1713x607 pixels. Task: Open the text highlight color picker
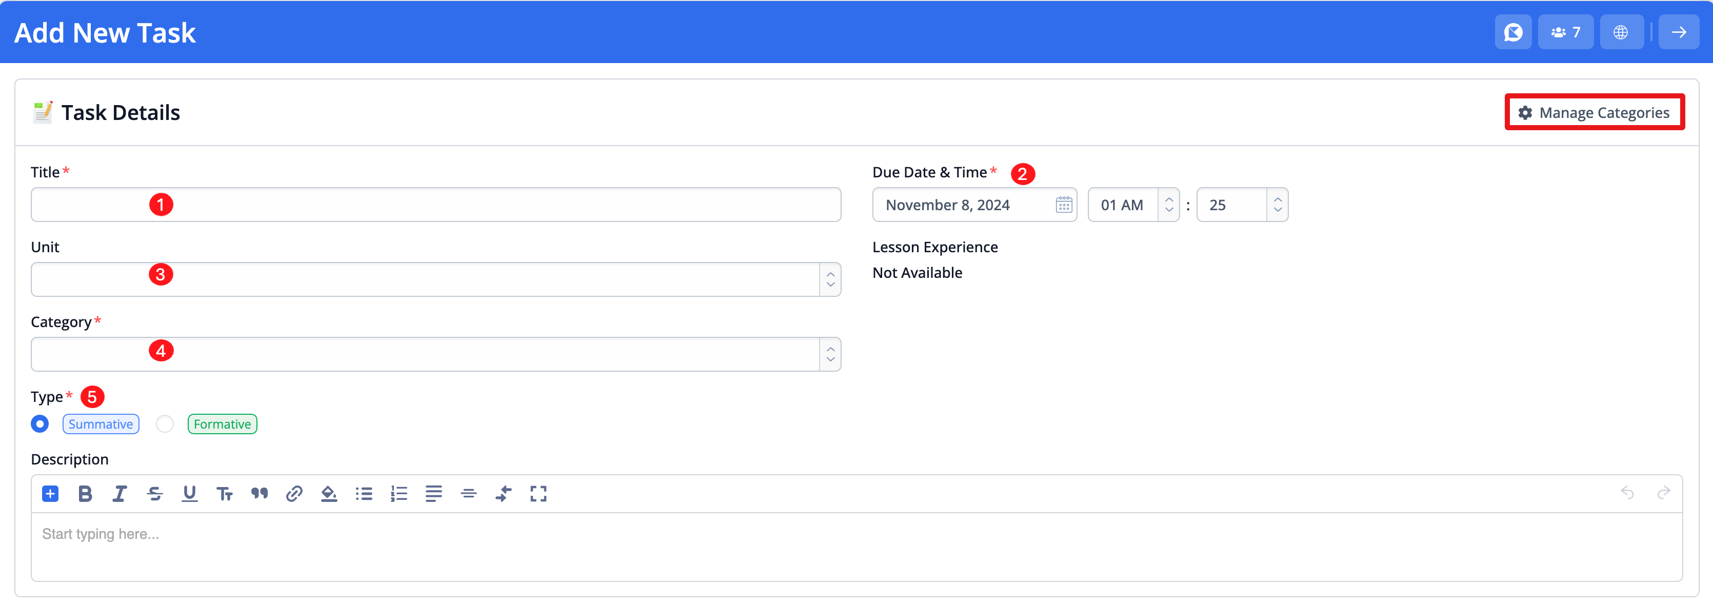329,493
